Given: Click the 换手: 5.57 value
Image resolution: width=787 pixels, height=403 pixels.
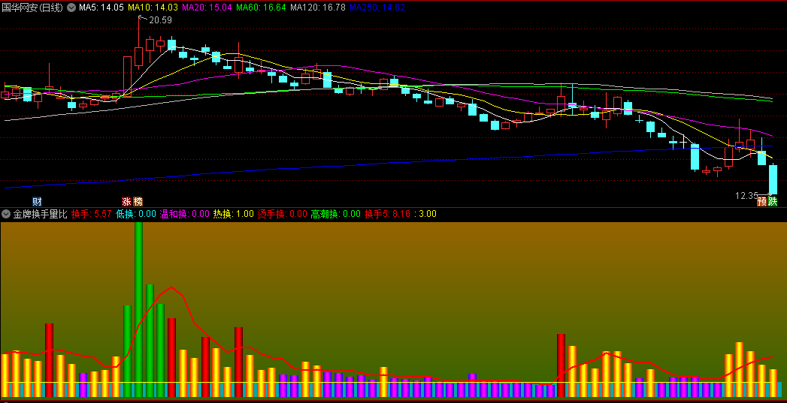Looking at the screenshot, I should pos(92,214).
